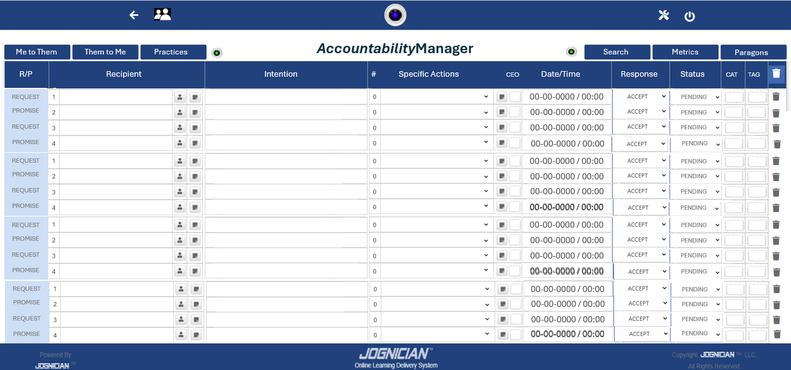Click the header trash can icon
Screen dimensions: 791x370
[776, 74]
